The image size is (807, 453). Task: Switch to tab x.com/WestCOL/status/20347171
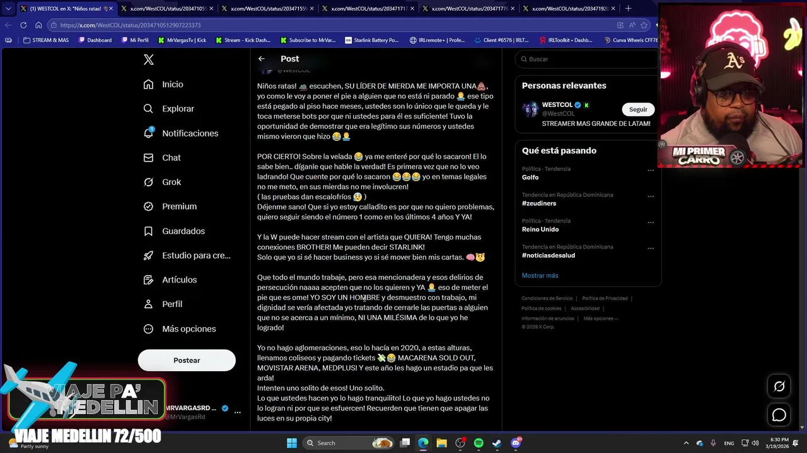[368, 8]
